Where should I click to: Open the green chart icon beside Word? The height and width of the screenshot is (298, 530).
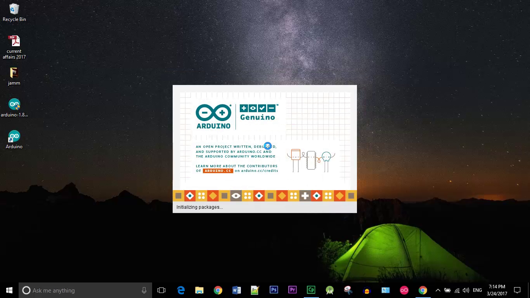[255, 290]
